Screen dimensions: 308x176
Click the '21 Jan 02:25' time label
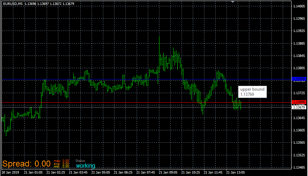point(56,172)
